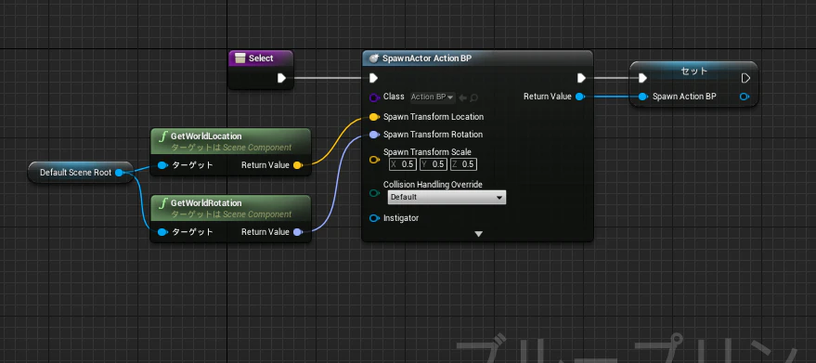The height and width of the screenshot is (363, 816).
Task: Select the SpawnActor Action BP node title
Action: [x=427, y=58]
